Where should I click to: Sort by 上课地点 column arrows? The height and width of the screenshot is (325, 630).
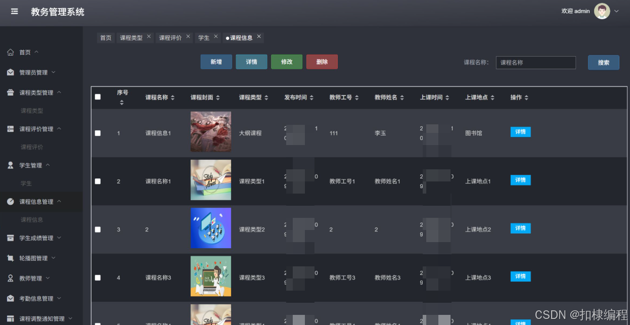[x=492, y=98]
